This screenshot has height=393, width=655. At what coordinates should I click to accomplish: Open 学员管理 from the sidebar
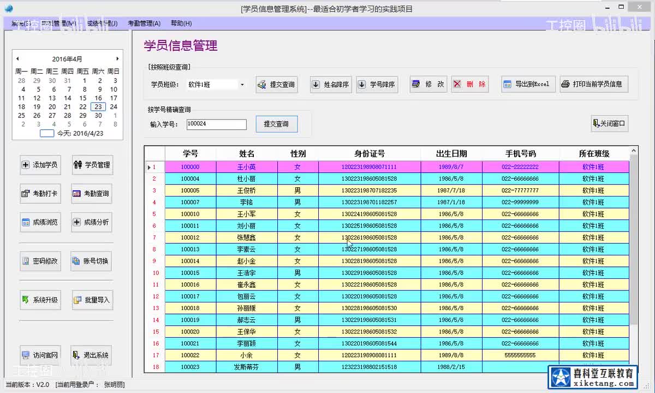tap(92, 165)
